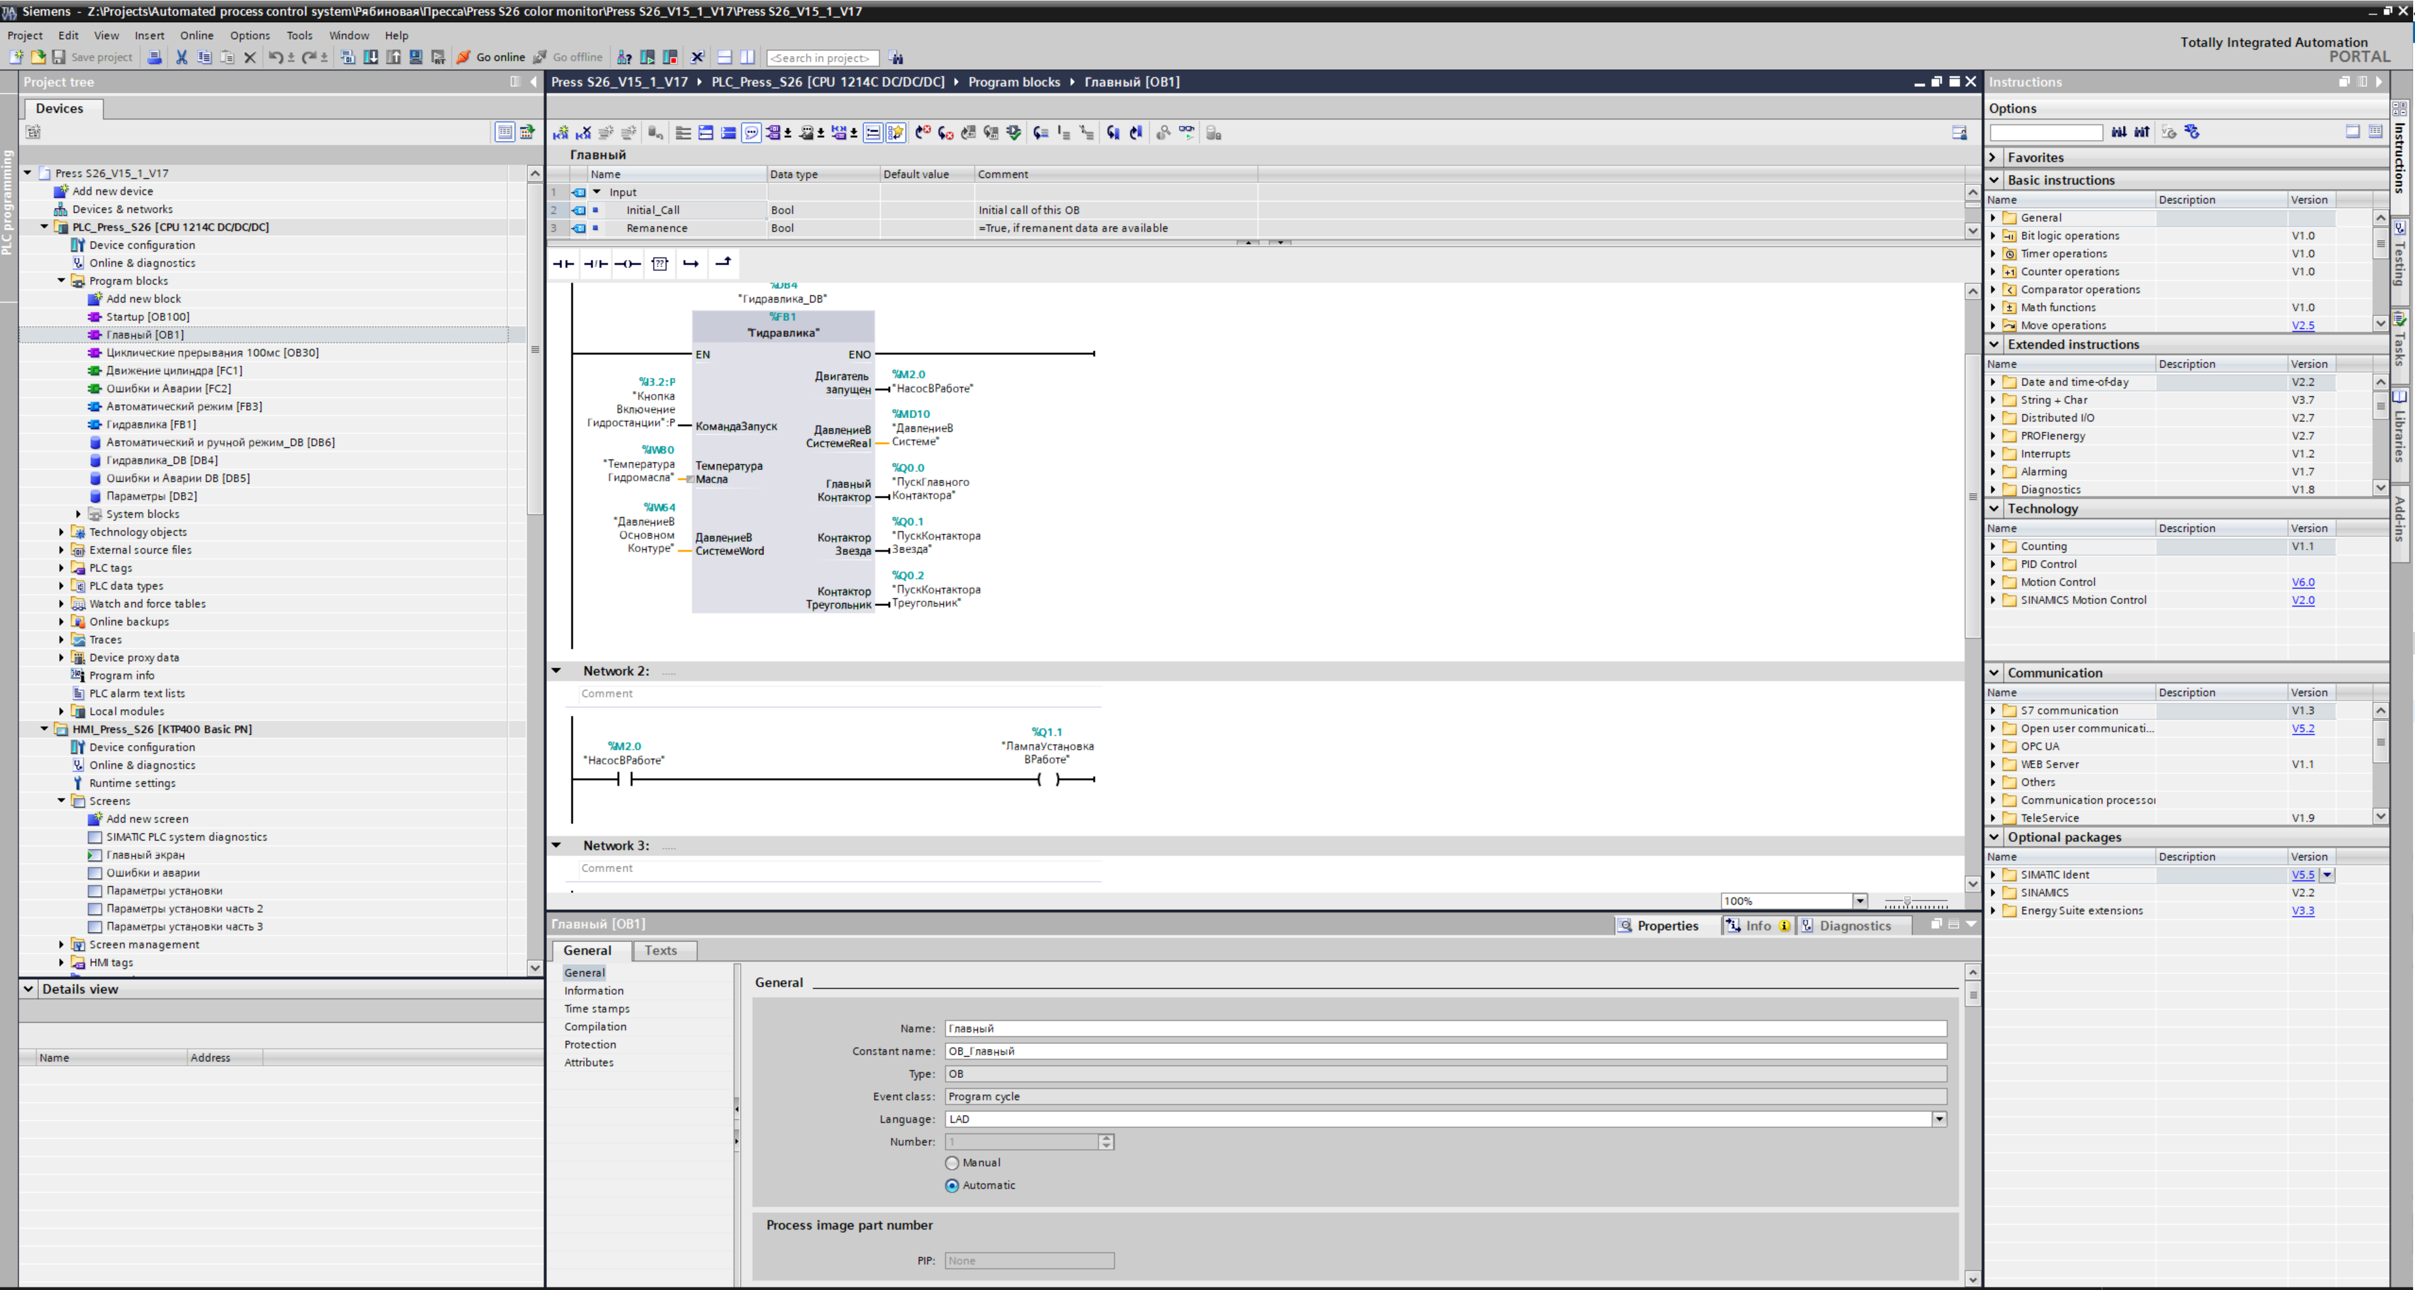Collapse Network 2 section
The width and height of the screenshot is (2415, 1290).
pyautogui.click(x=557, y=671)
